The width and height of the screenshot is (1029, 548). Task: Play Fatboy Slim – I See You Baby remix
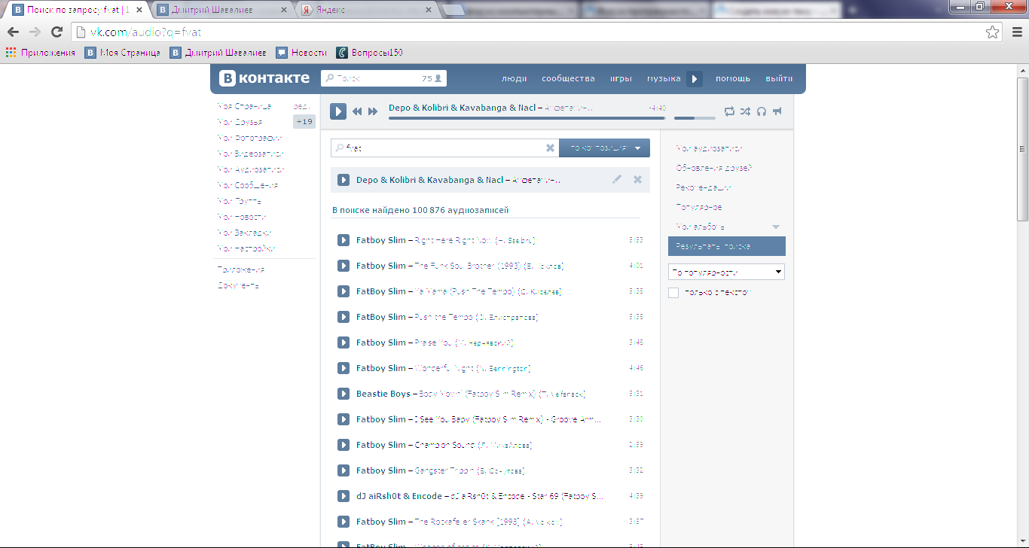click(x=343, y=419)
